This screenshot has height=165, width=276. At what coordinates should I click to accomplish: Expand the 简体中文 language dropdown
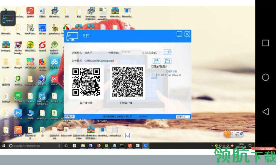point(183,117)
